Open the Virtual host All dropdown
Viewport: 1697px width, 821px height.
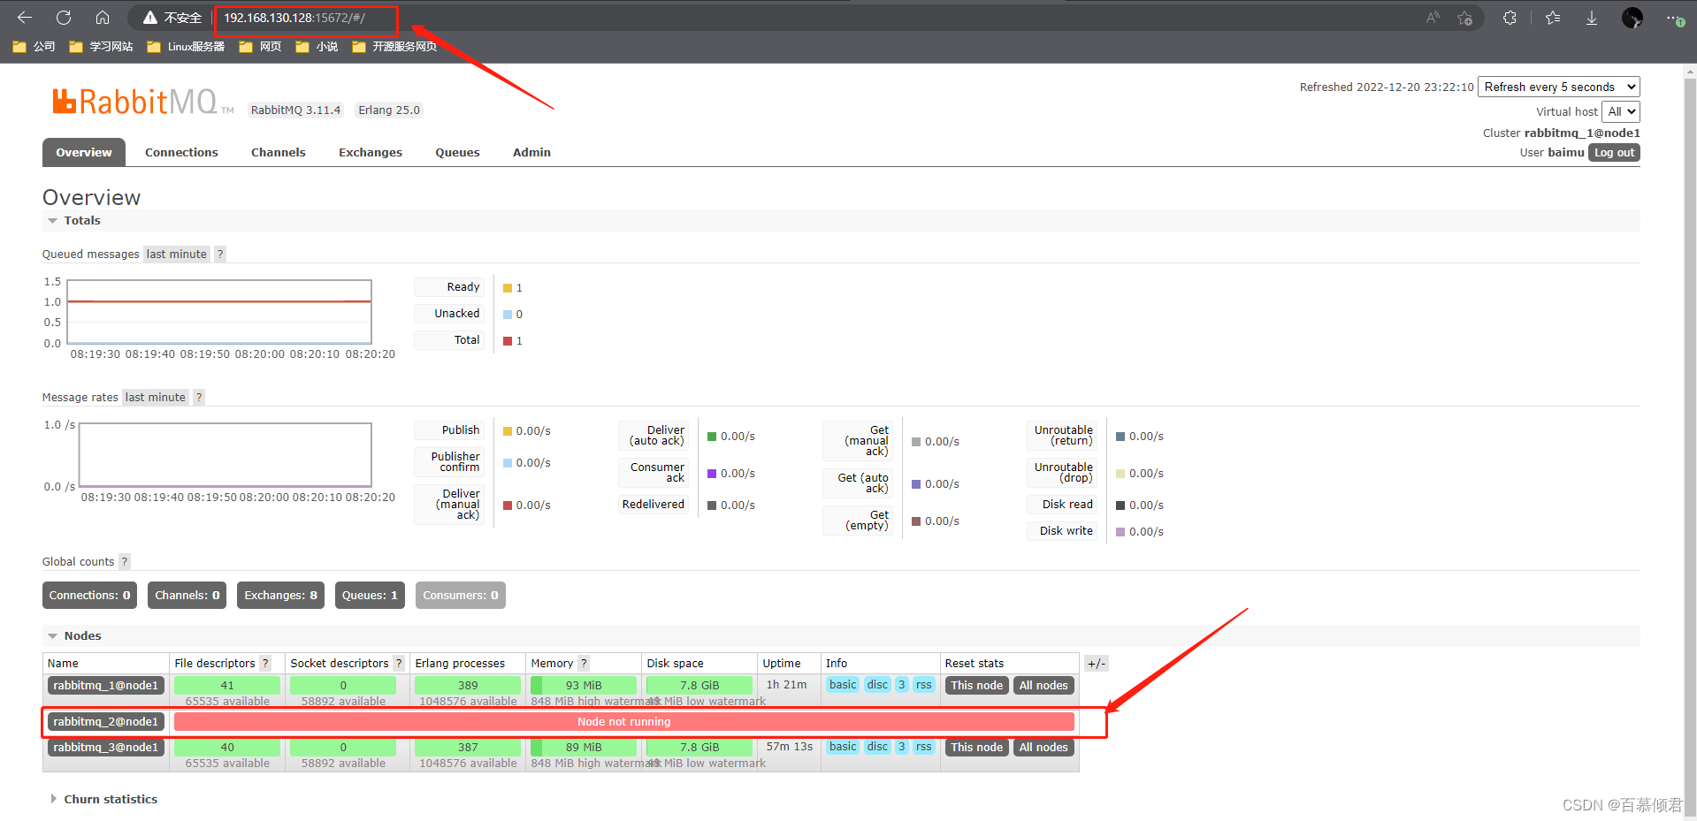click(x=1621, y=111)
